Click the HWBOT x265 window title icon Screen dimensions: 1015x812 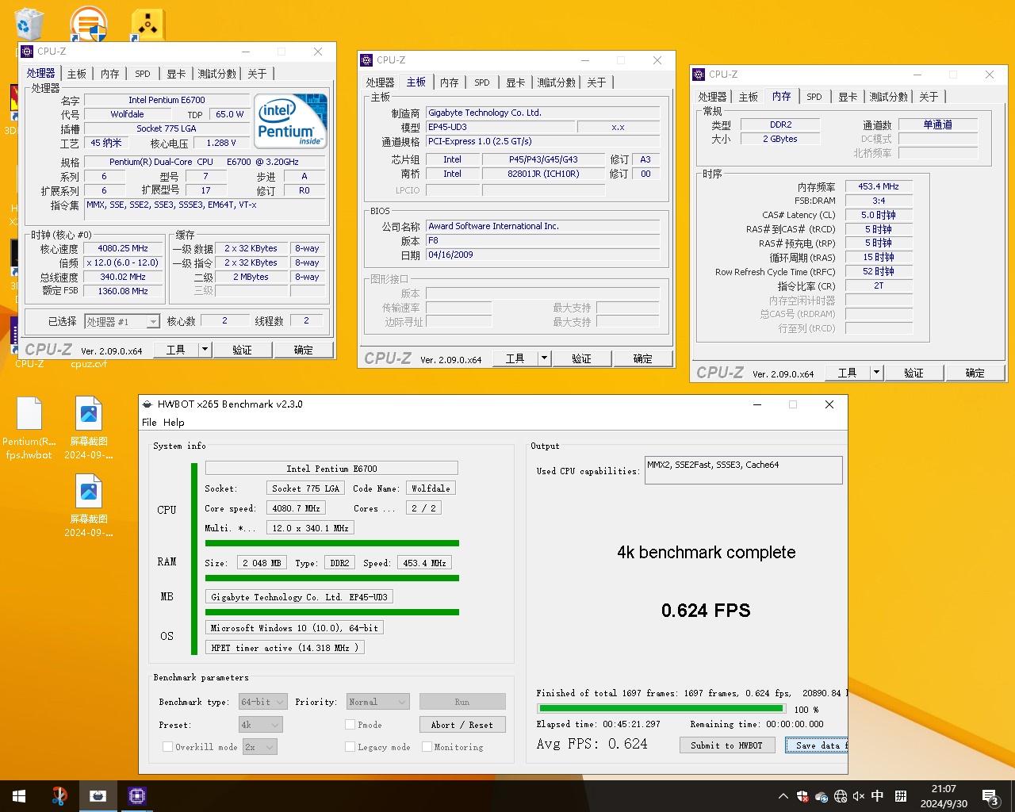click(147, 404)
